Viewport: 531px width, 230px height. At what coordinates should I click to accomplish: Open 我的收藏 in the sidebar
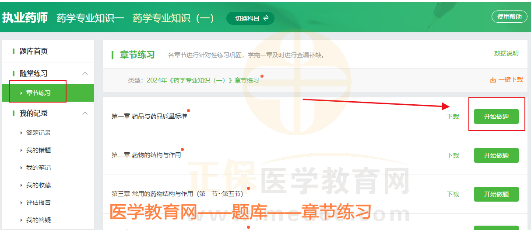click(39, 185)
